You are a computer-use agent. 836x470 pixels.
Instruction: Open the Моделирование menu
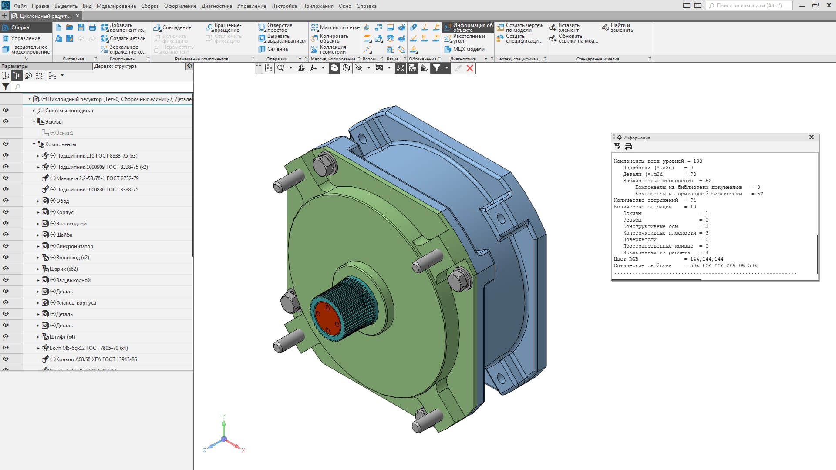(116, 6)
